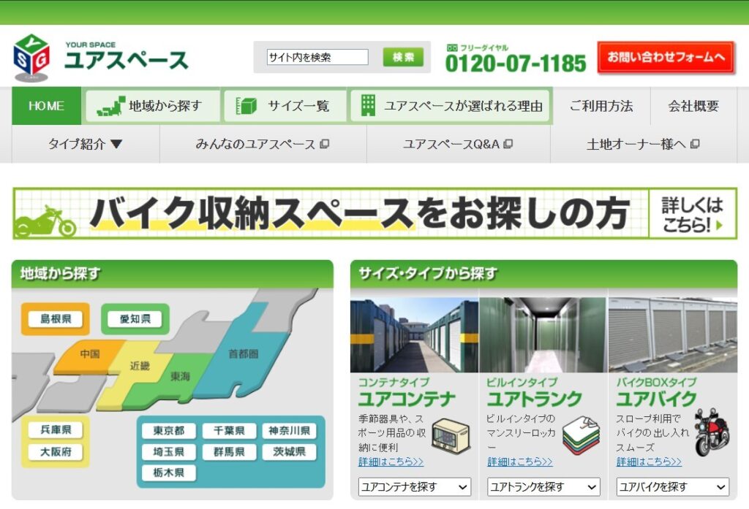The width and height of the screenshot is (749, 509).
Task: Switch to the HOME tab
Action: (x=46, y=105)
